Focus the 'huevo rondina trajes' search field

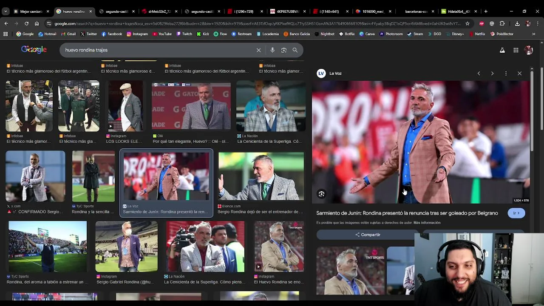(157, 50)
